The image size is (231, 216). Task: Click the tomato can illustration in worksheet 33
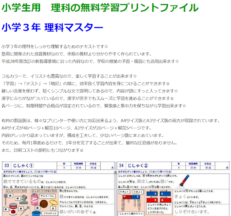coord(13,209)
